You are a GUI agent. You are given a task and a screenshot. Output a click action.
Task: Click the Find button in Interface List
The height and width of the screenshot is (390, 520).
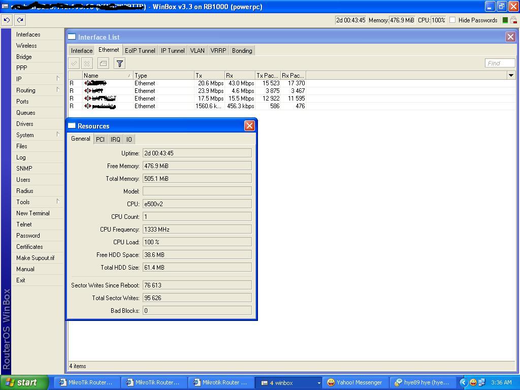[x=500, y=62]
